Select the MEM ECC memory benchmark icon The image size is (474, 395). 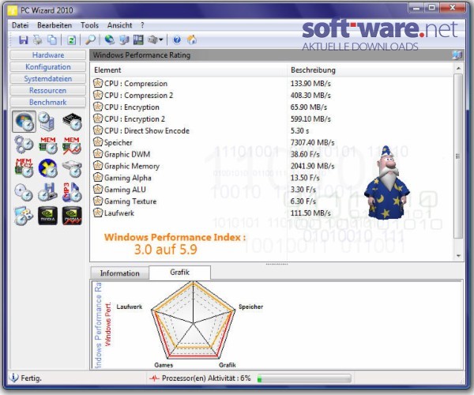pyautogui.click(x=24, y=168)
